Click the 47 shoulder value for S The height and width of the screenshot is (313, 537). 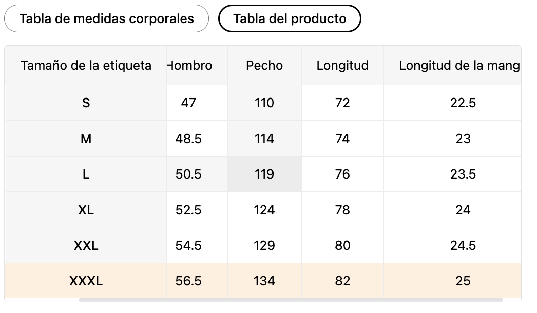(x=188, y=103)
